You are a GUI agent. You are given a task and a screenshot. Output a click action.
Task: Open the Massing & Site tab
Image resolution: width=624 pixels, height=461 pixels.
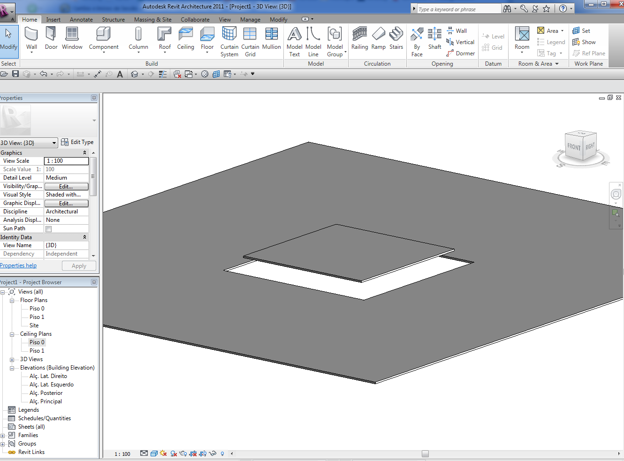(152, 20)
